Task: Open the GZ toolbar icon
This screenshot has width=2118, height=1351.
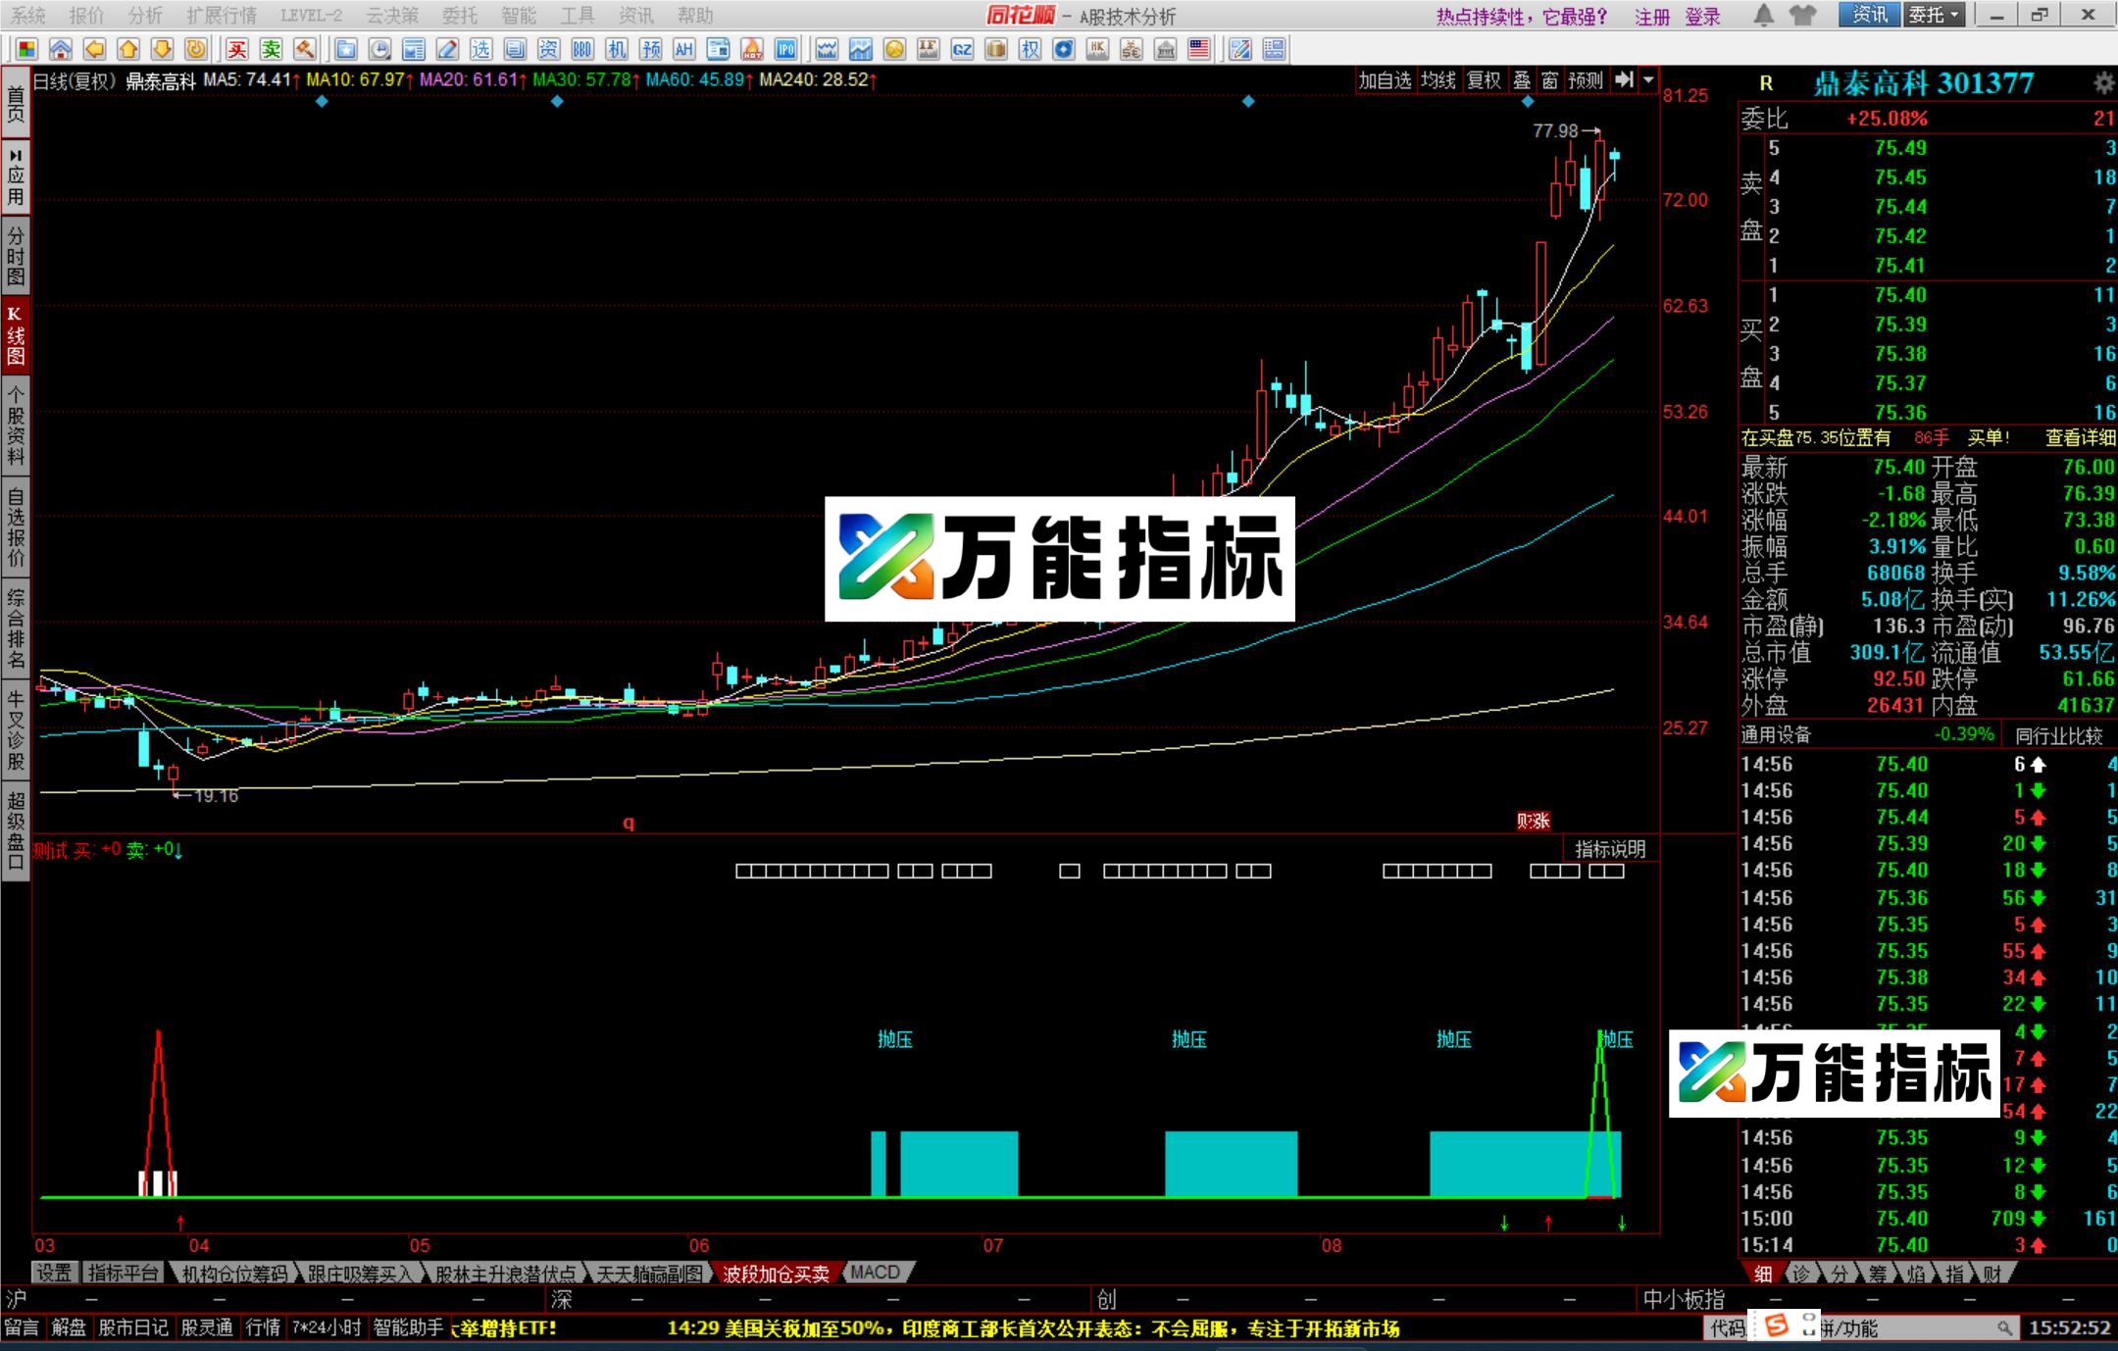Action: (960, 49)
